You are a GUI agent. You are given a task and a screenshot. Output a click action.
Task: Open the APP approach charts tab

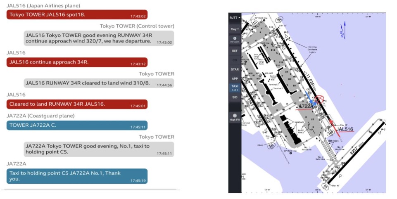tap(235, 79)
